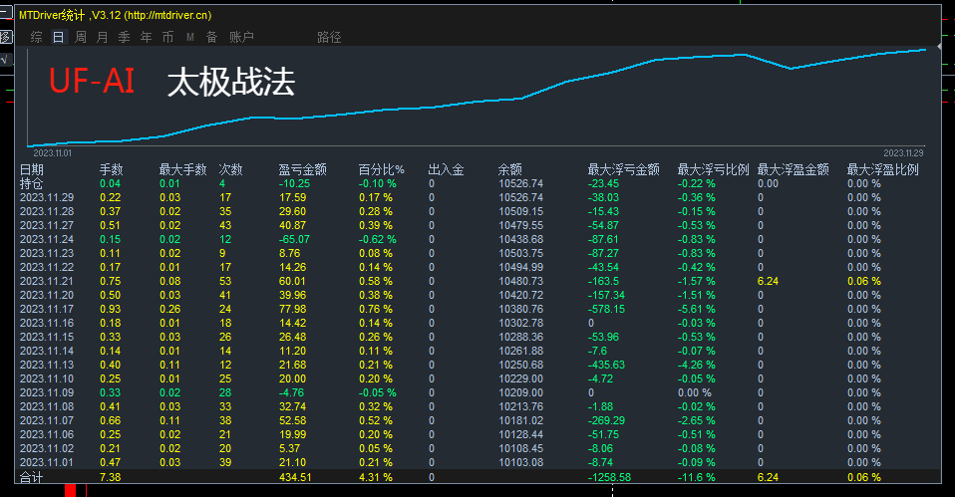
Task: Click the -435.63 floating loss value
Action: (607, 366)
